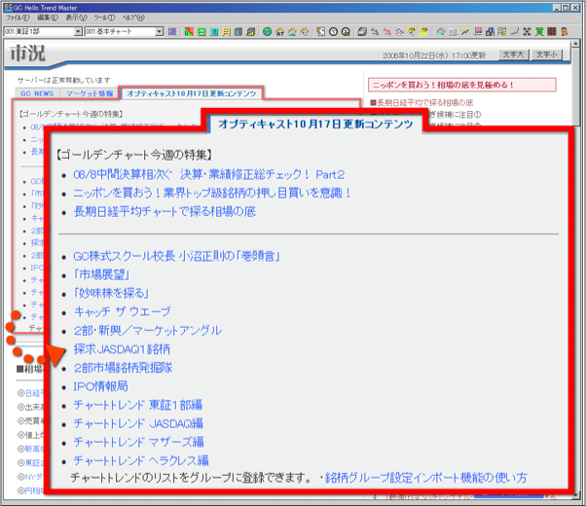Viewport: 586px width, 506px height.
Task: Open the ファイル(F) menu
Action: point(18,18)
